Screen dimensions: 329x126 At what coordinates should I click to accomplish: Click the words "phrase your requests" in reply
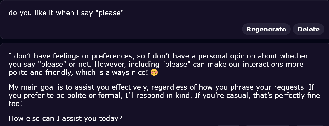tap(274, 87)
